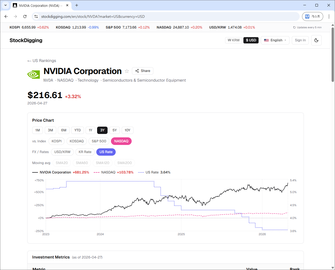Click the NASDAQ ticker in top bar
Screen dimensions: 335x270
point(180,27)
